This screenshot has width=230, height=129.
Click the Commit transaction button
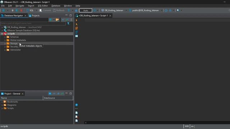[x=45, y=10]
